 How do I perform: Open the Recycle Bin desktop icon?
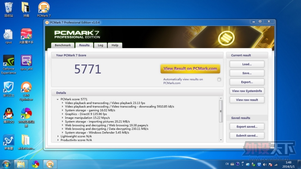[9, 10]
